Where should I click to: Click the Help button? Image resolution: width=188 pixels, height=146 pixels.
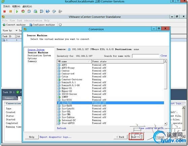tap(32, 137)
